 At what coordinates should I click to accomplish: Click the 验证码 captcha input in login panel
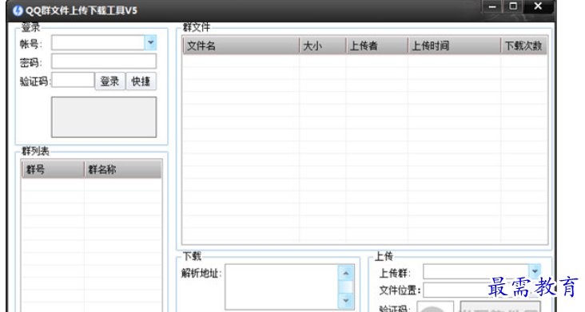point(74,80)
